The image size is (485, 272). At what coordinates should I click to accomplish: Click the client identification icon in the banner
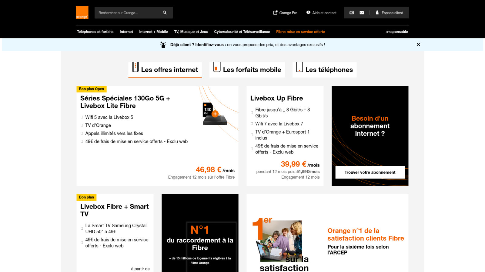[x=163, y=45]
